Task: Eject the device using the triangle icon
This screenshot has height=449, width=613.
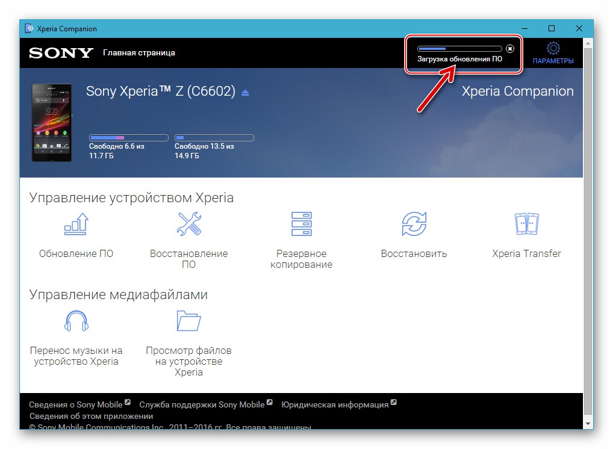Action: point(244,92)
